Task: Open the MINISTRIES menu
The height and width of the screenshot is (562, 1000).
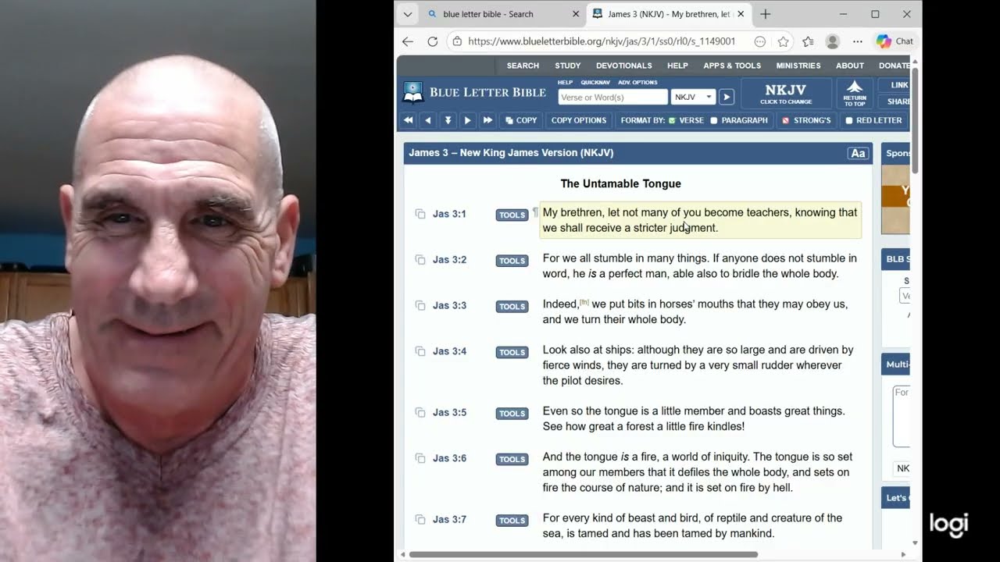Action: 798,66
